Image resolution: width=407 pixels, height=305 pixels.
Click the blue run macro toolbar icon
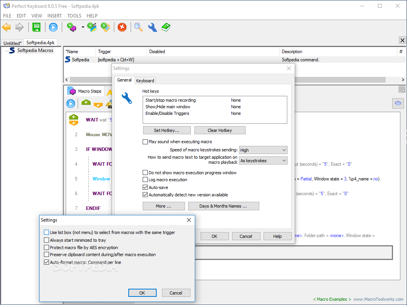pyautogui.click(x=53, y=27)
